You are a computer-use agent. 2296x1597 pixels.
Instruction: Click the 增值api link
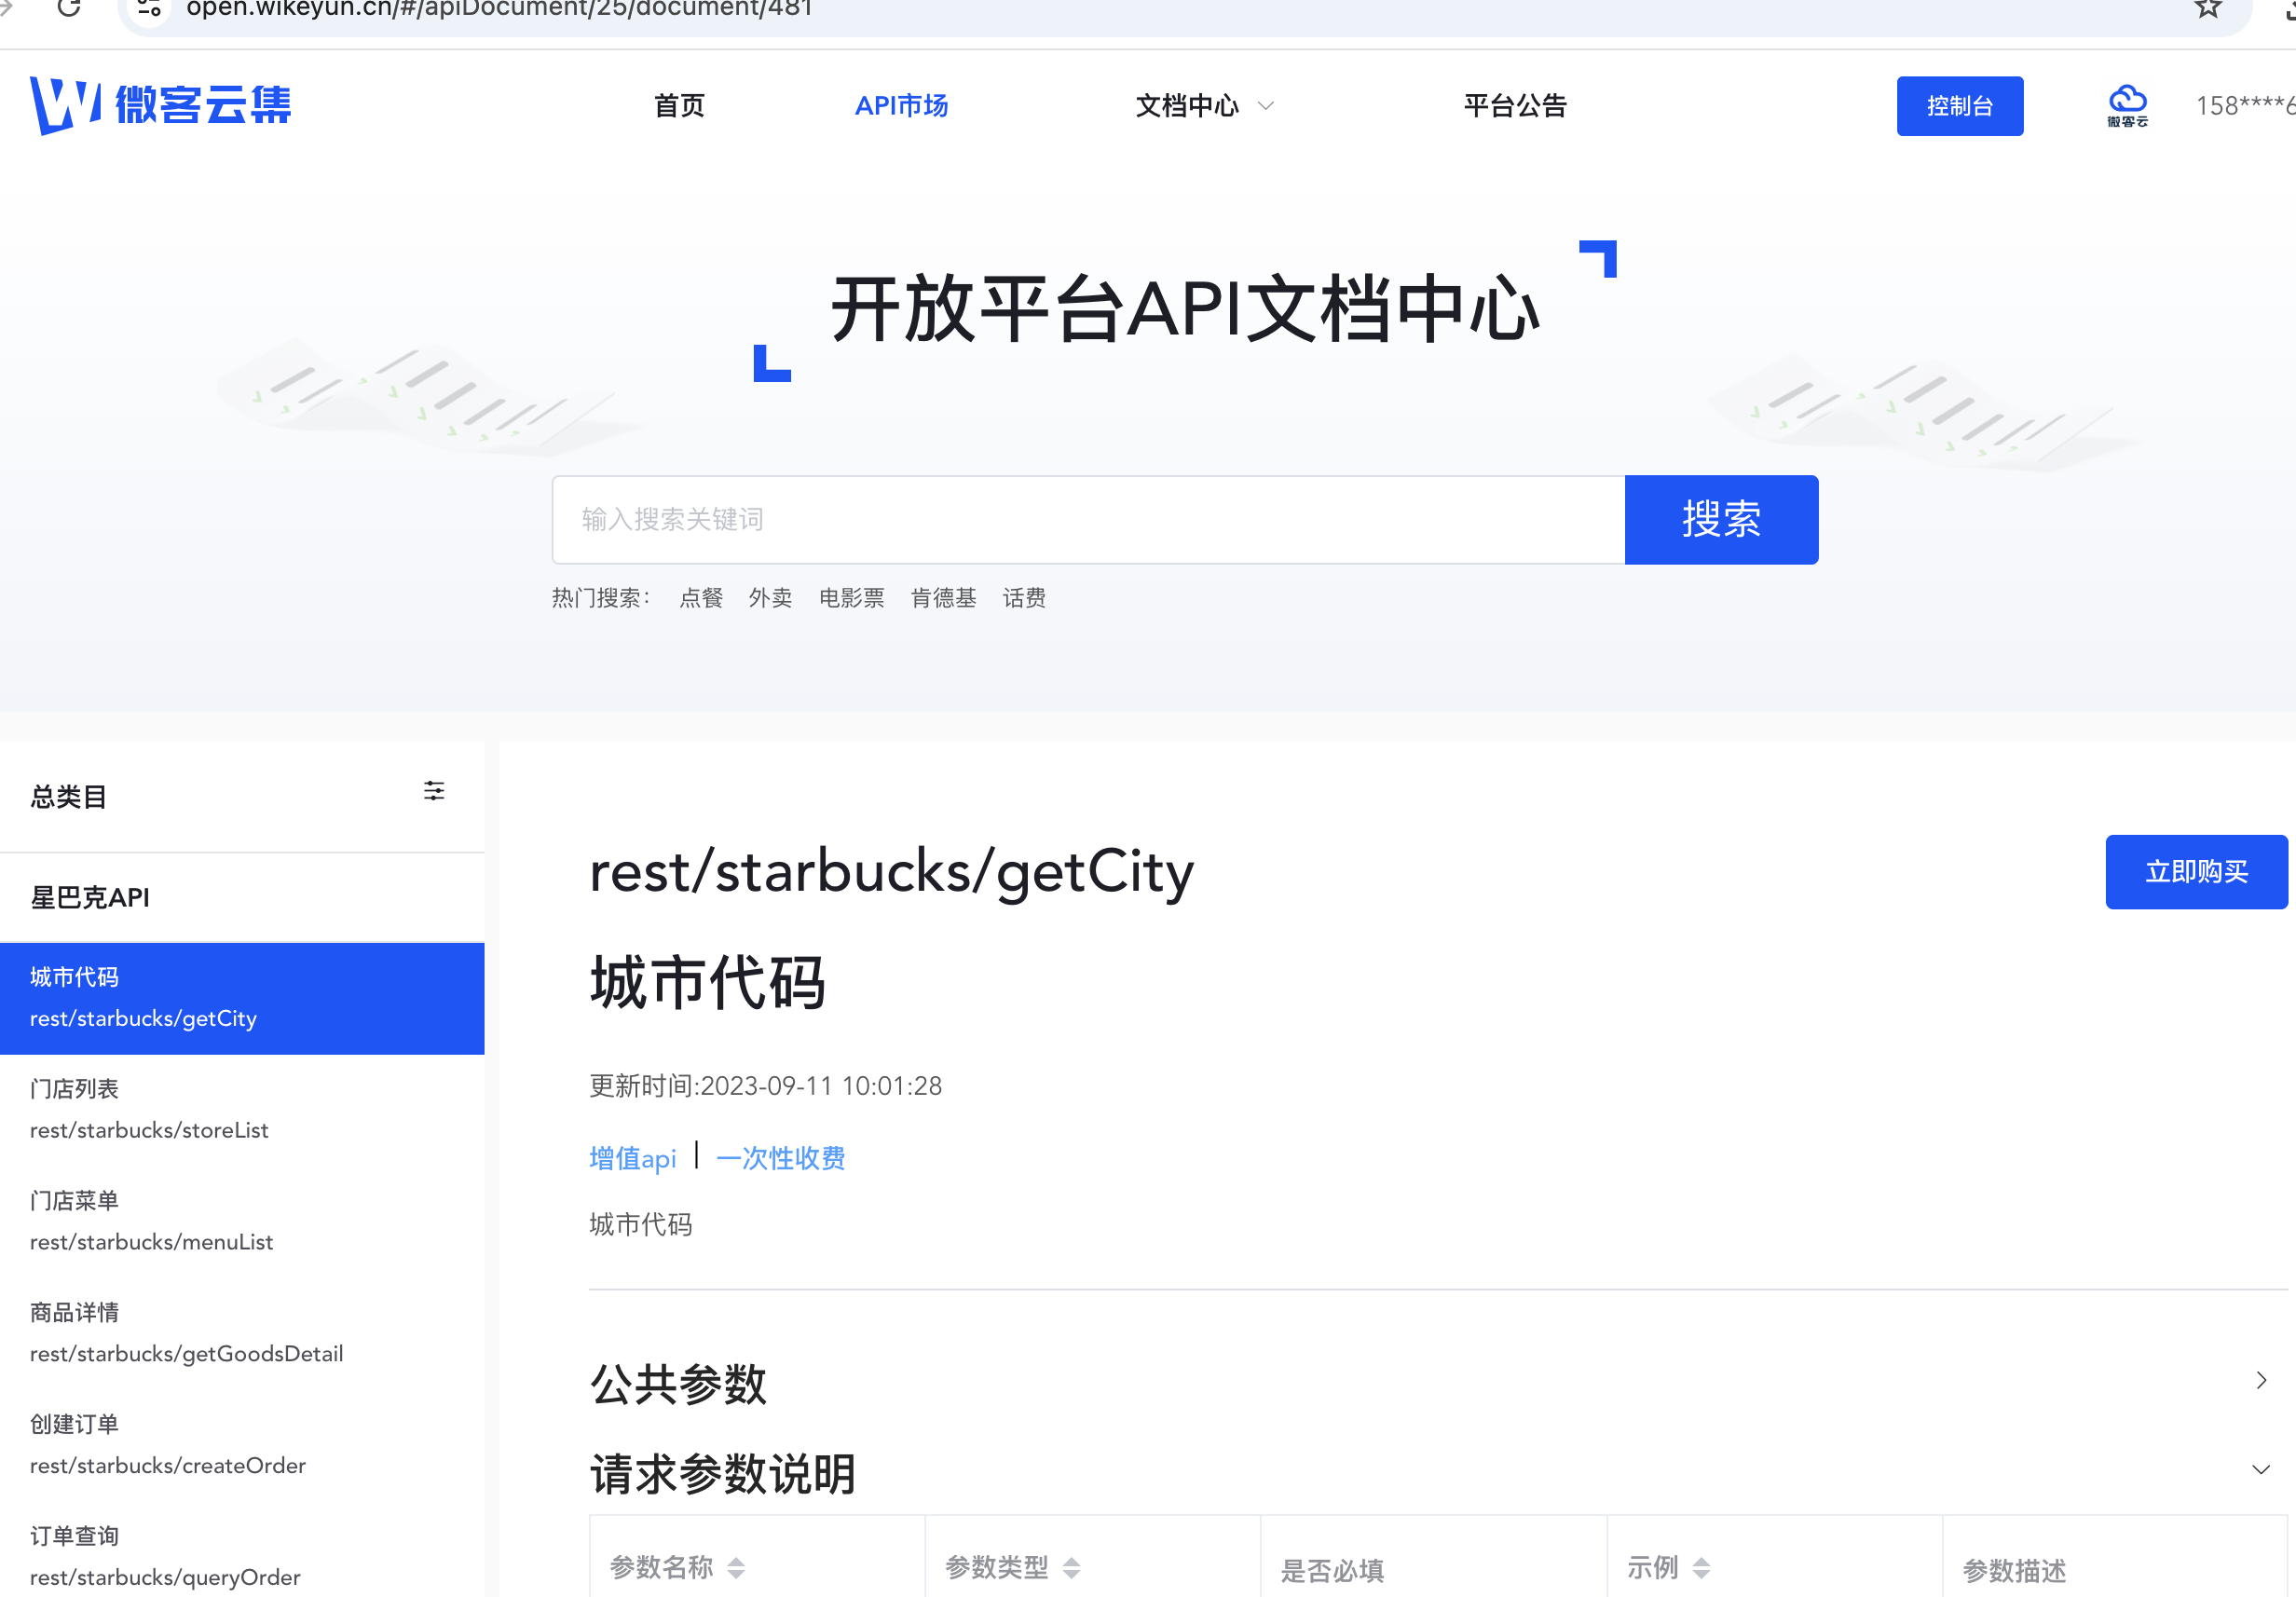[x=633, y=1158]
